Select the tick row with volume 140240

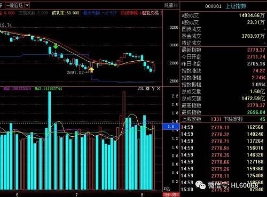coord(222,134)
